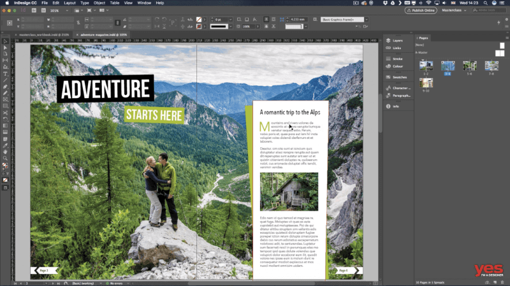Screen dimensions: 510x286
Task: Click the stroke colour swatch in control bar
Action: [x=200, y=26]
